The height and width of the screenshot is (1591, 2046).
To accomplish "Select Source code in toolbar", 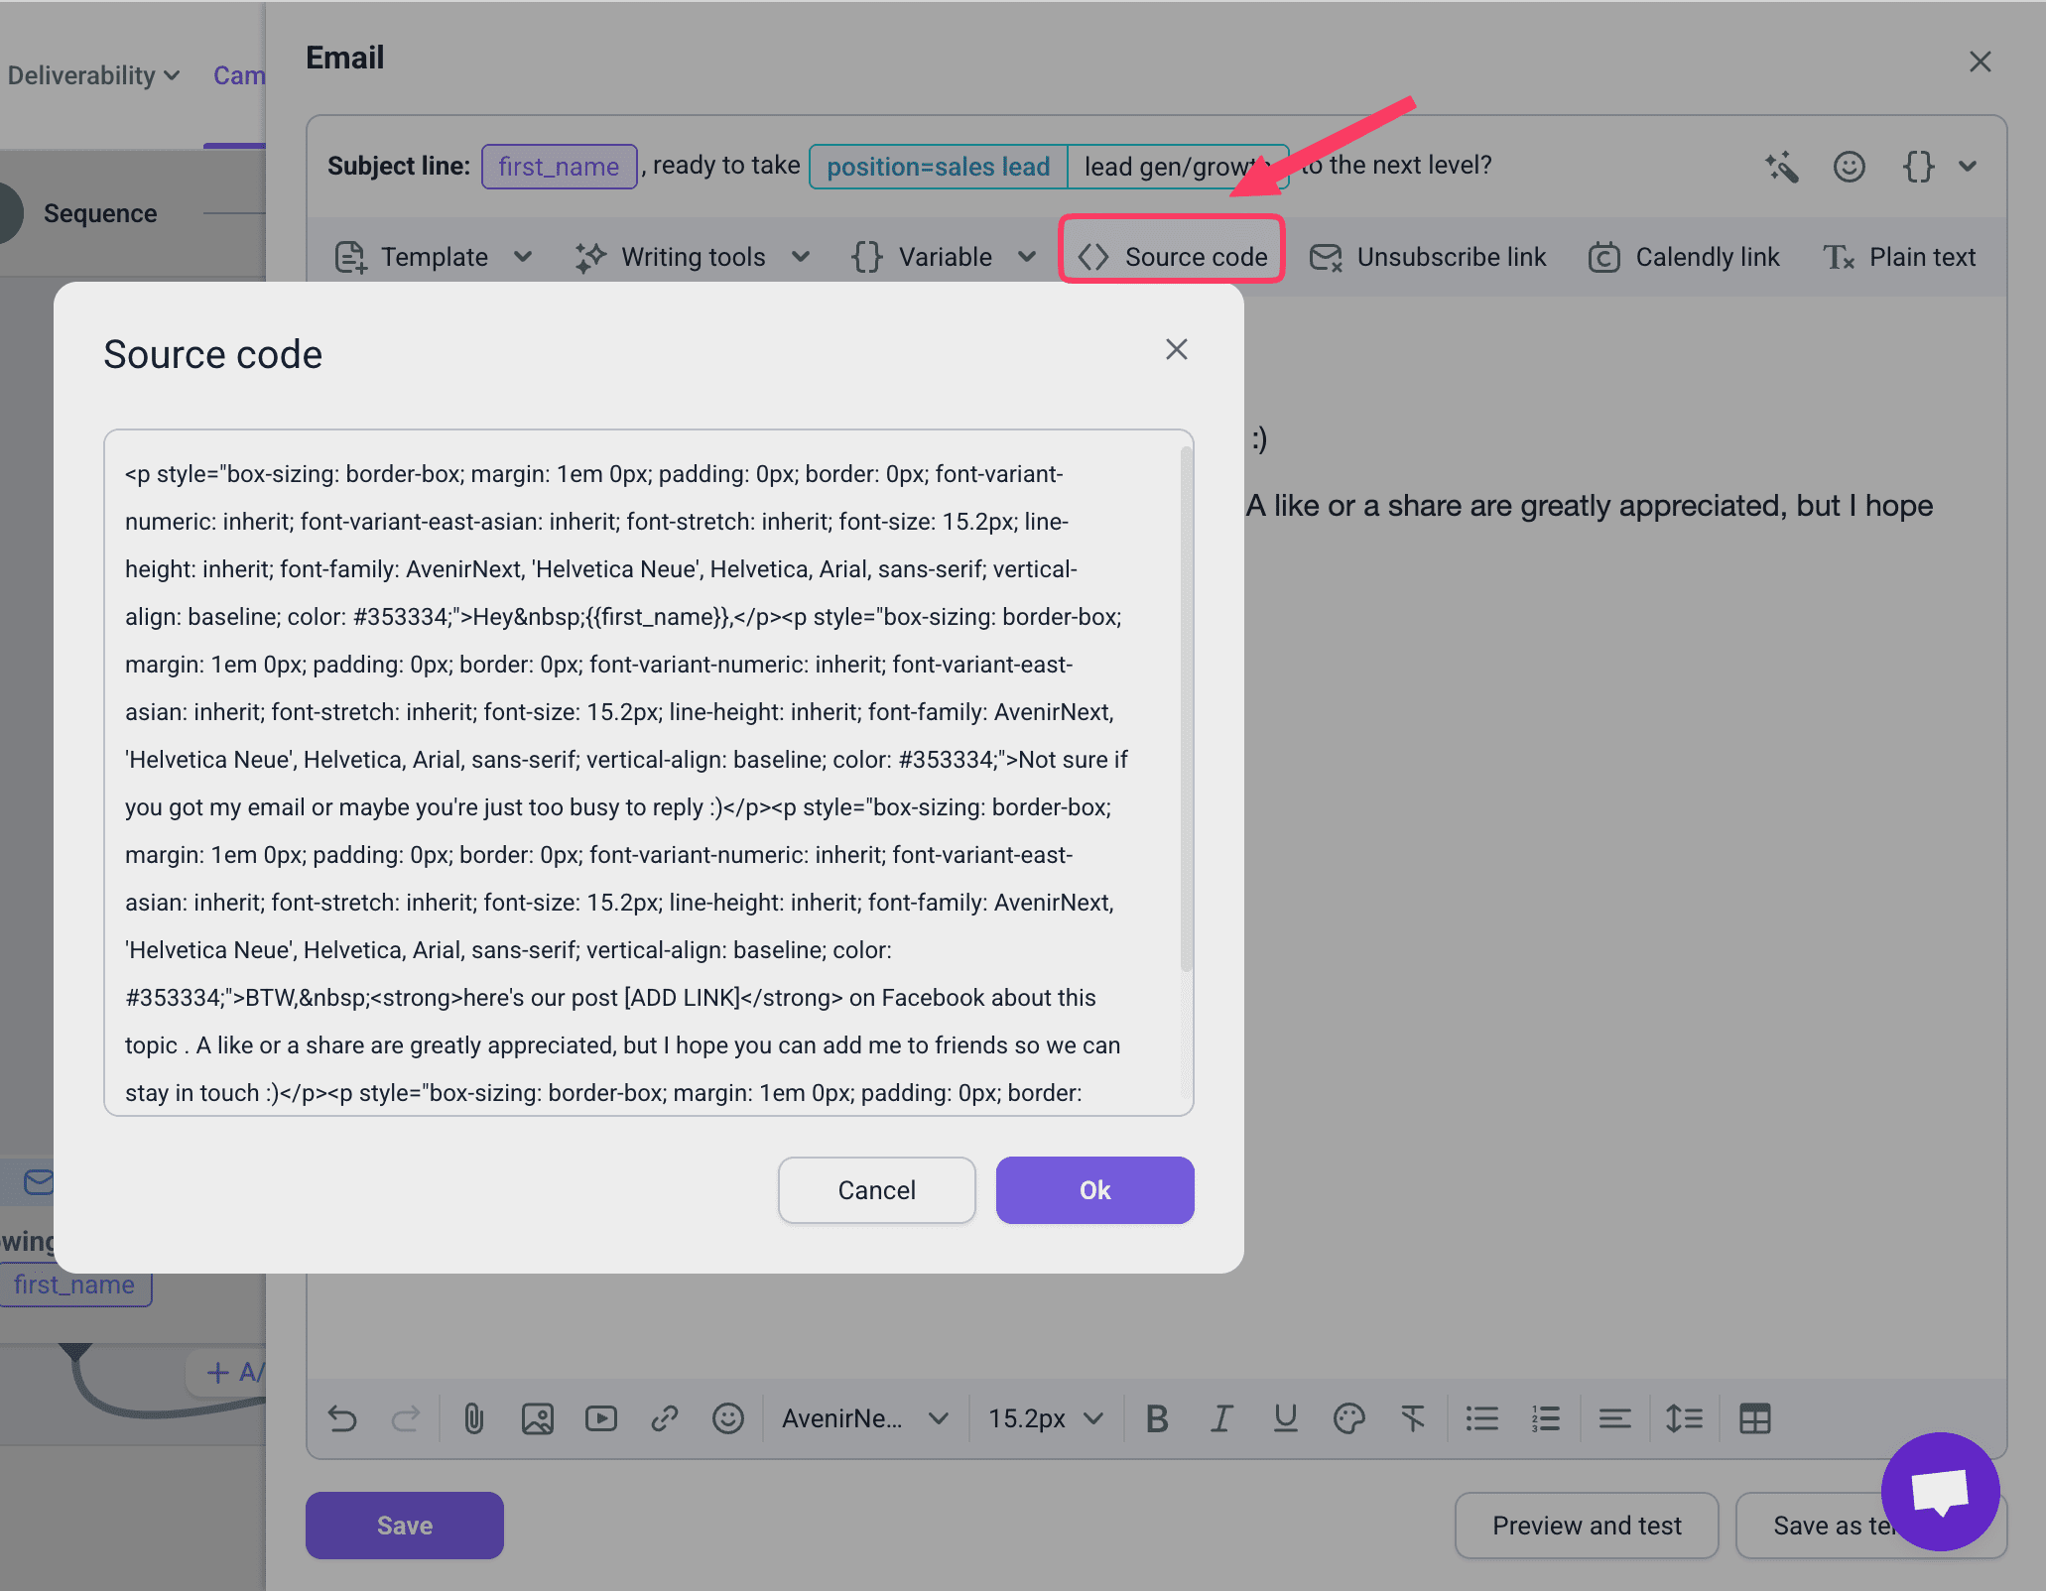I will (x=1172, y=257).
